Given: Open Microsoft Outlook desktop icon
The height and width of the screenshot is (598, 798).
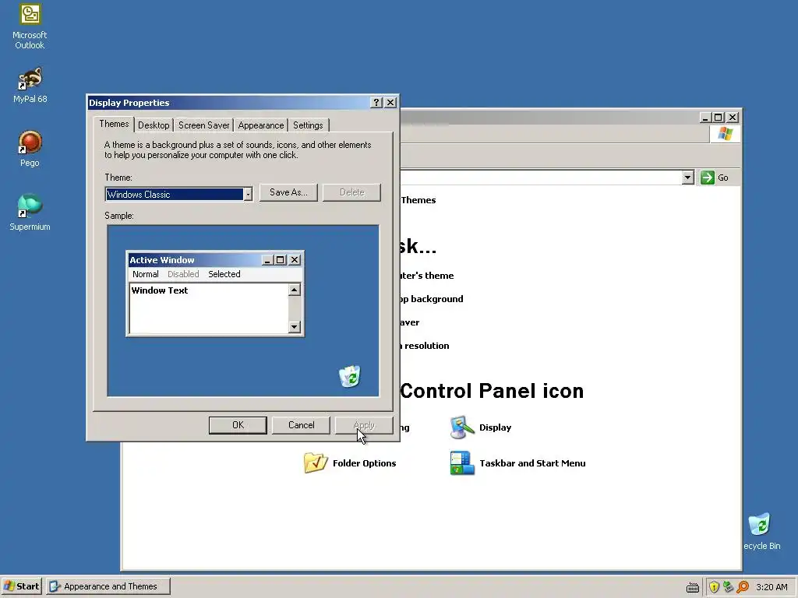Looking at the screenshot, I should click(30, 26).
